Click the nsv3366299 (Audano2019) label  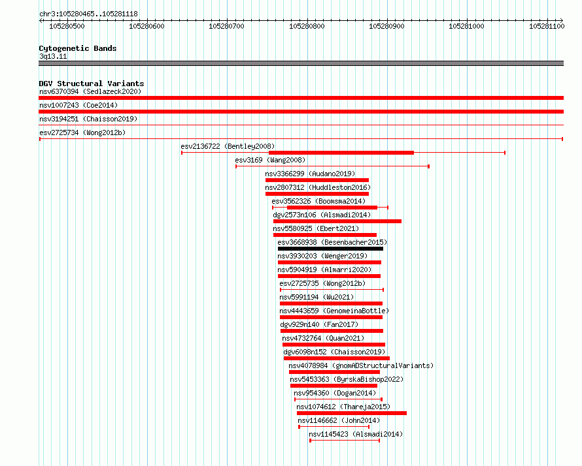click(x=310, y=174)
